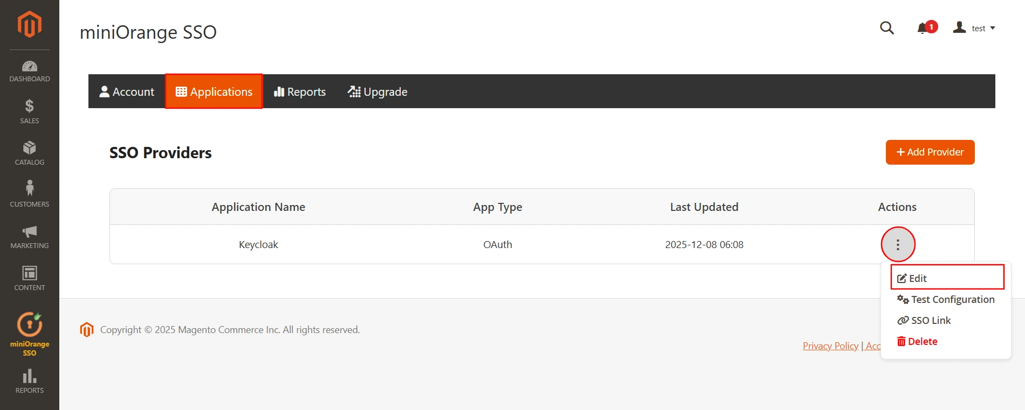
Task: Open the Reports sidebar menu
Action: (x=29, y=381)
